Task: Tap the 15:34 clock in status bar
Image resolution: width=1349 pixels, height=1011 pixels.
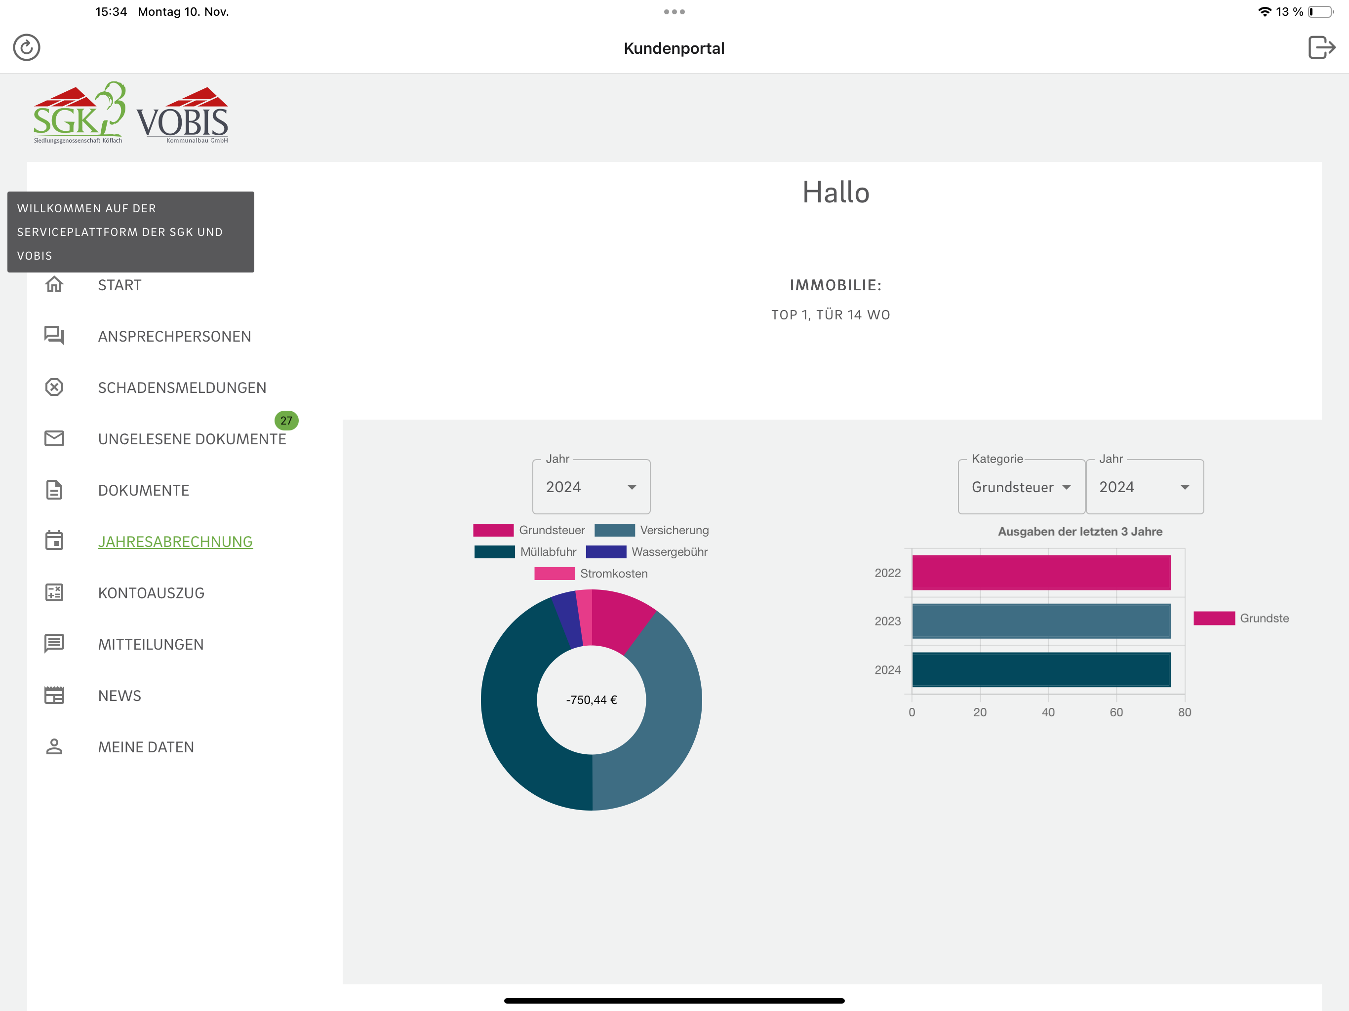Action: click(111, 11)
